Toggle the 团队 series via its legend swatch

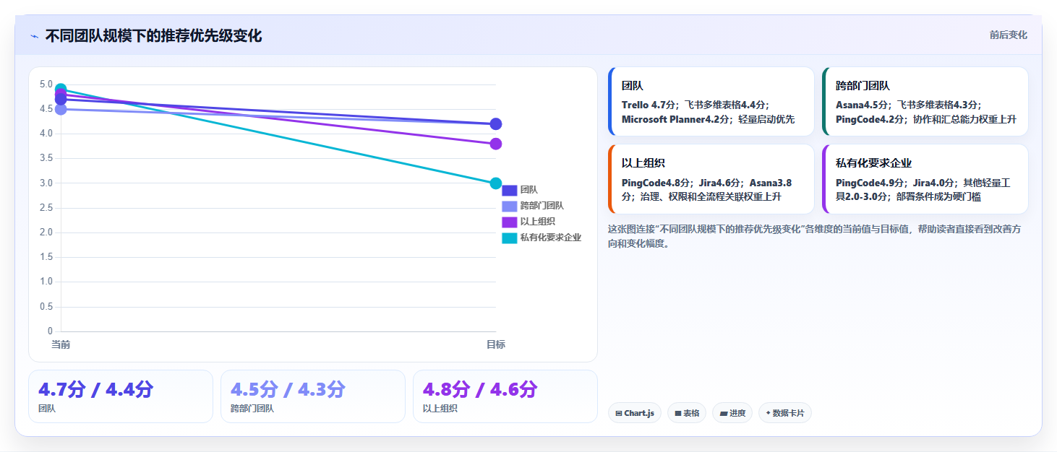[510, 190]
